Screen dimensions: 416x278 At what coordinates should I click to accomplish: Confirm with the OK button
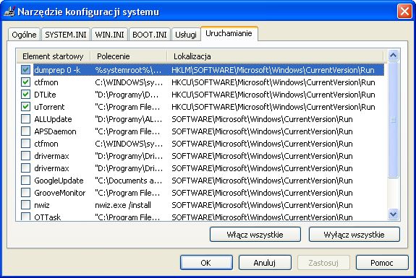click(x=206, y=263)
